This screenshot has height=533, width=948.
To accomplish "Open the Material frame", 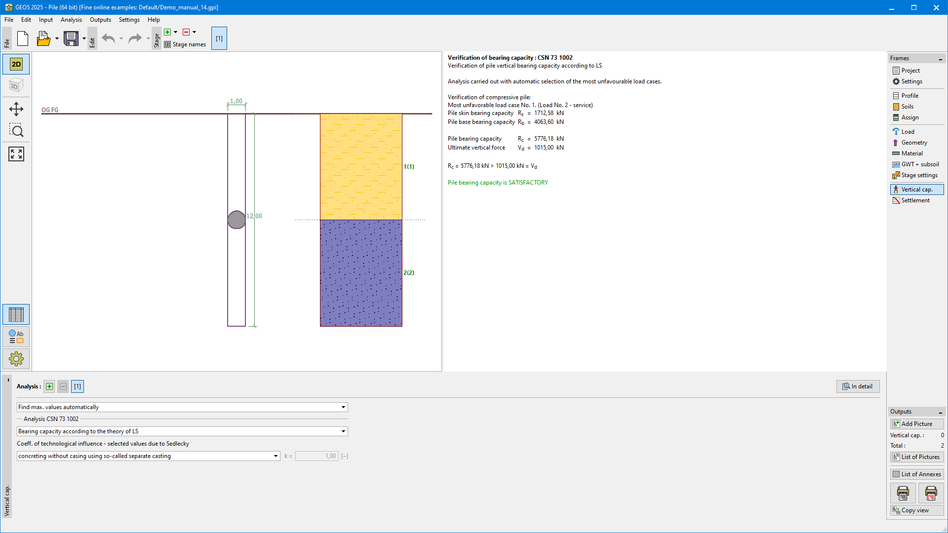I will (x=917, y=153).
